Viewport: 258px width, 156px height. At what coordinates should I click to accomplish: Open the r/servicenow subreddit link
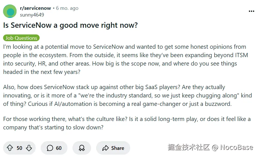[35, 8]
